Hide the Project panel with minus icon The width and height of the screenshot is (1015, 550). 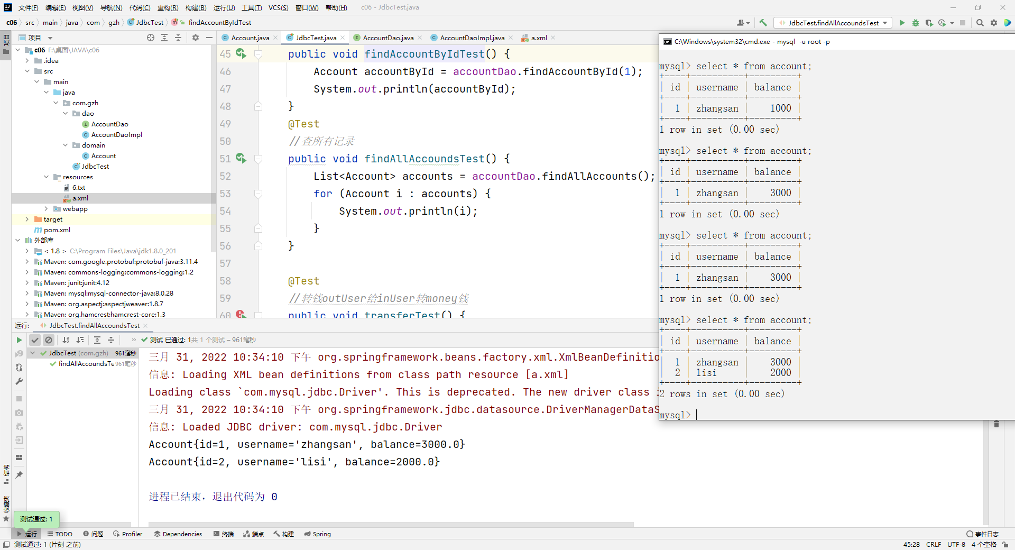(x=209, y=38)
